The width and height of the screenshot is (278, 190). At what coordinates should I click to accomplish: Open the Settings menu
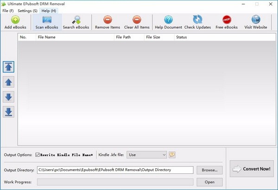click(x=27, y=11)
